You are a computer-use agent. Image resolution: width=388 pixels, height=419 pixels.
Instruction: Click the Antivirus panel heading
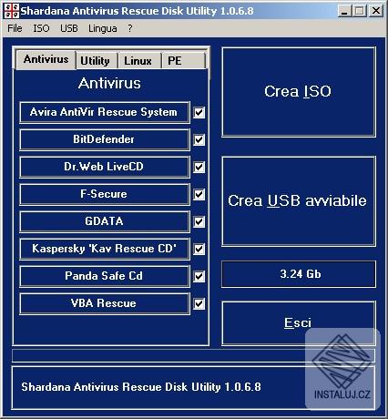109,83
